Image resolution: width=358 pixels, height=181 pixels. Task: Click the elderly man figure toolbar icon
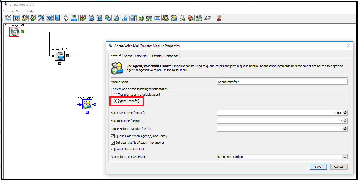[x=219, y=18]
